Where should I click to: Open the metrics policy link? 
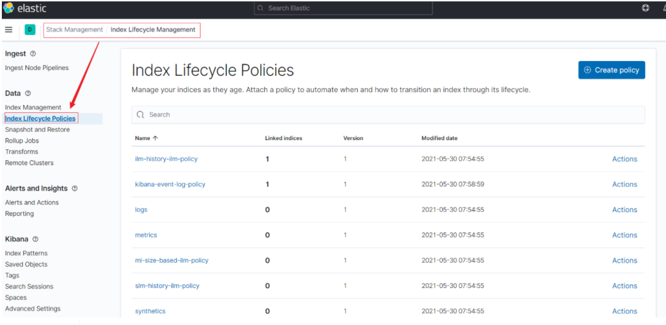pyautogui.click(x=146, y=235)
